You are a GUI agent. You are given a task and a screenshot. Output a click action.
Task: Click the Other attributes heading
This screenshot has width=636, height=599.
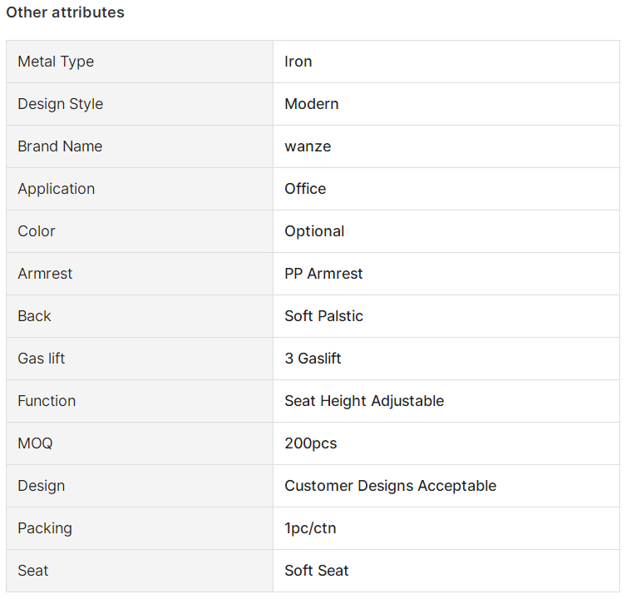coord(65,12)
